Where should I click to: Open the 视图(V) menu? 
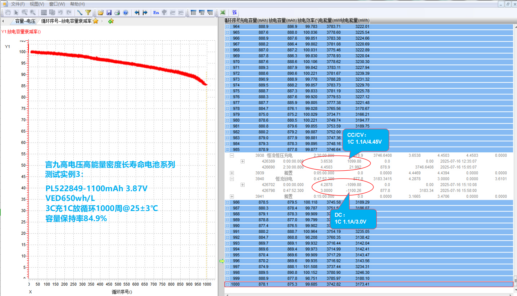click(x=37, y=4)
